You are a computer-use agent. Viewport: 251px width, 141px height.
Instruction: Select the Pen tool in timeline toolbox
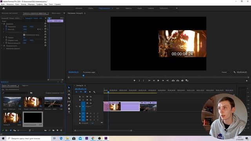pyautogui.click(x=69, y=105)
